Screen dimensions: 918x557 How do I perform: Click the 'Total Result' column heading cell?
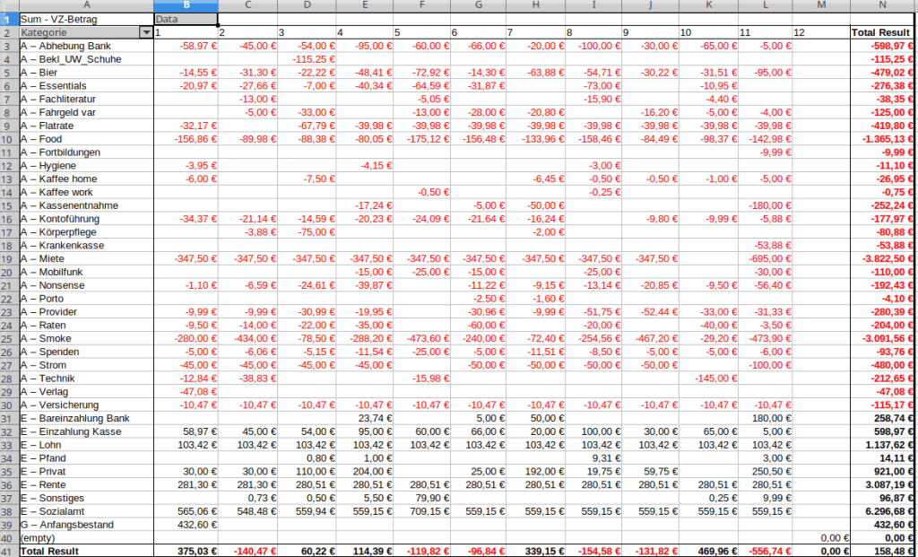point(883,32)
